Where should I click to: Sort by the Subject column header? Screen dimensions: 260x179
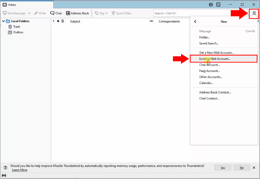(x=75, y=21)
